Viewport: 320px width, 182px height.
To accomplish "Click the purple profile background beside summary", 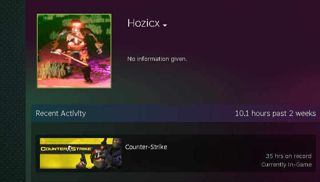I will coord(245,61).
